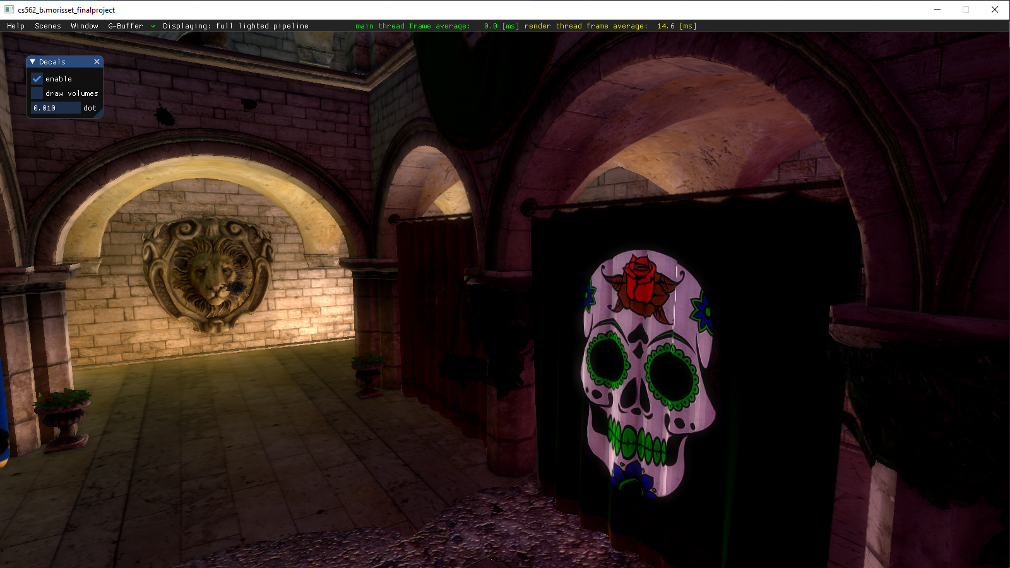The image size is (1010, 568).
Task: Open the Window menu
Action: point(85,26)
